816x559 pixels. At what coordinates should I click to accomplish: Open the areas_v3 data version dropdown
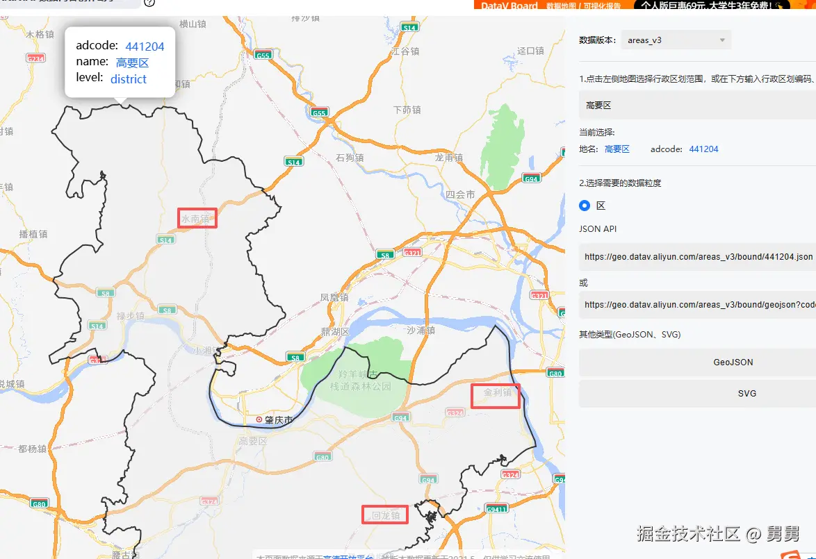[675, 40]
